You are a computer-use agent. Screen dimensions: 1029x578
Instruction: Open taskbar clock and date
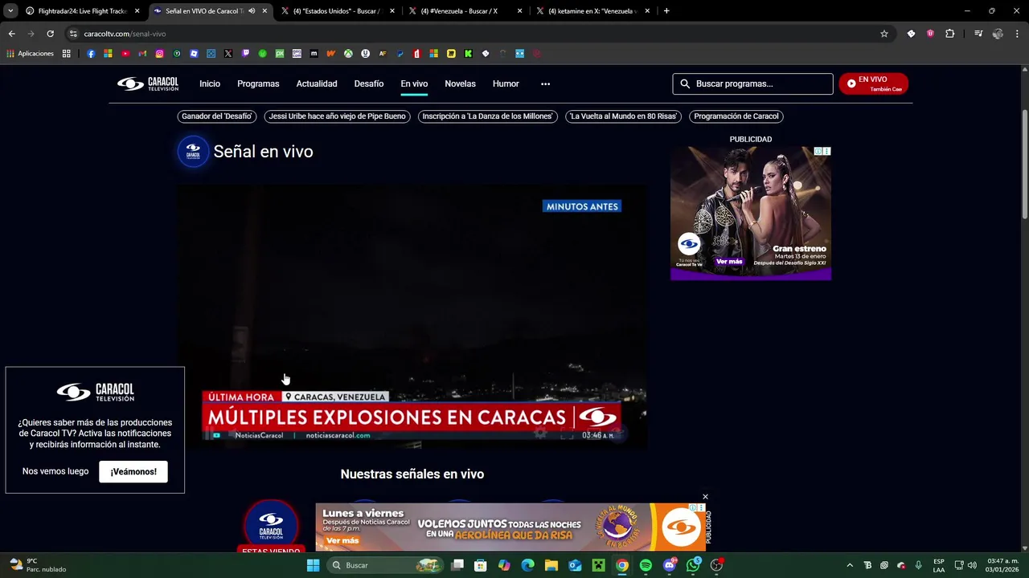click(1002, 565)
